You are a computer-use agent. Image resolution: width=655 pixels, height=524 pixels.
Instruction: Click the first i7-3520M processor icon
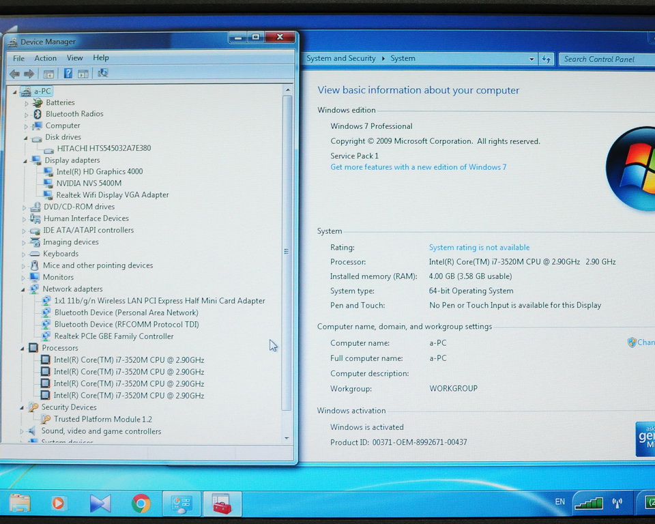(45, 360)
